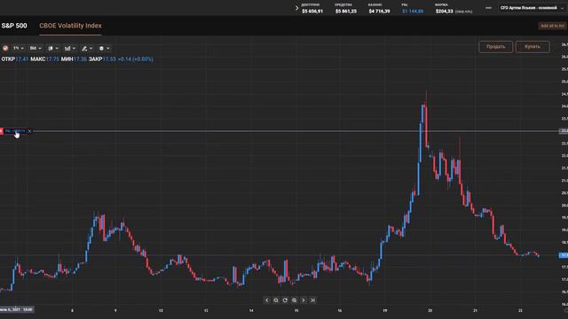Click the ЗАКР close price value
Viewport: 568px width, 319px height.
coord(109,59)
